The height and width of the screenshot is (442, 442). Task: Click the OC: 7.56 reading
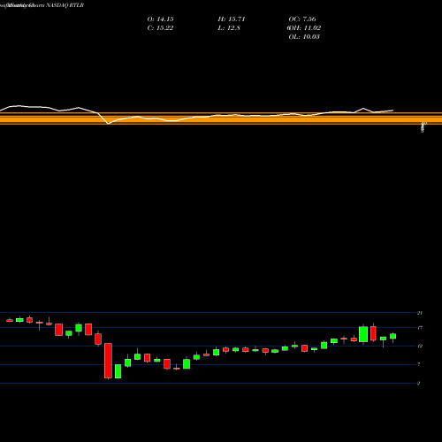tap(302, 19)
